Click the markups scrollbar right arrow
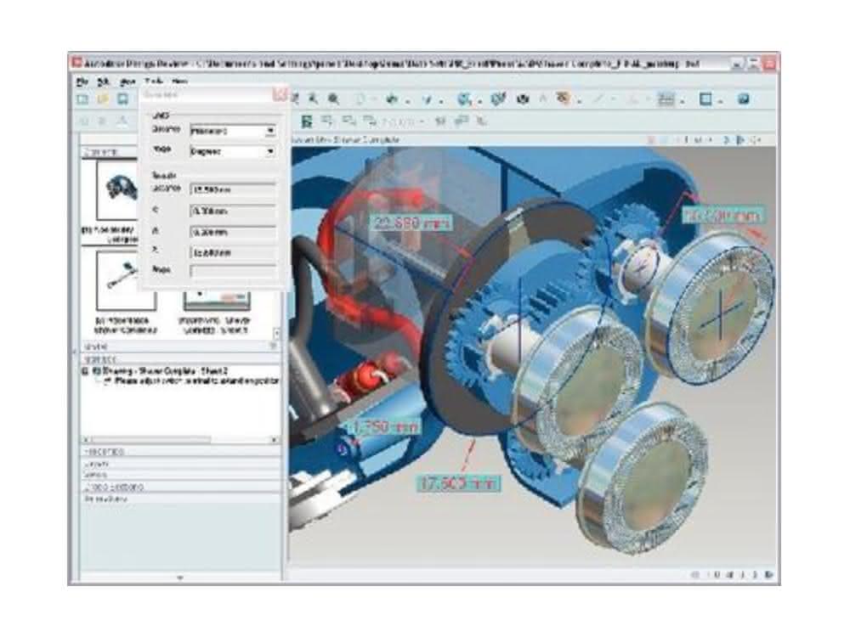This screenshot has width=850, height=637. coord(275,439)
